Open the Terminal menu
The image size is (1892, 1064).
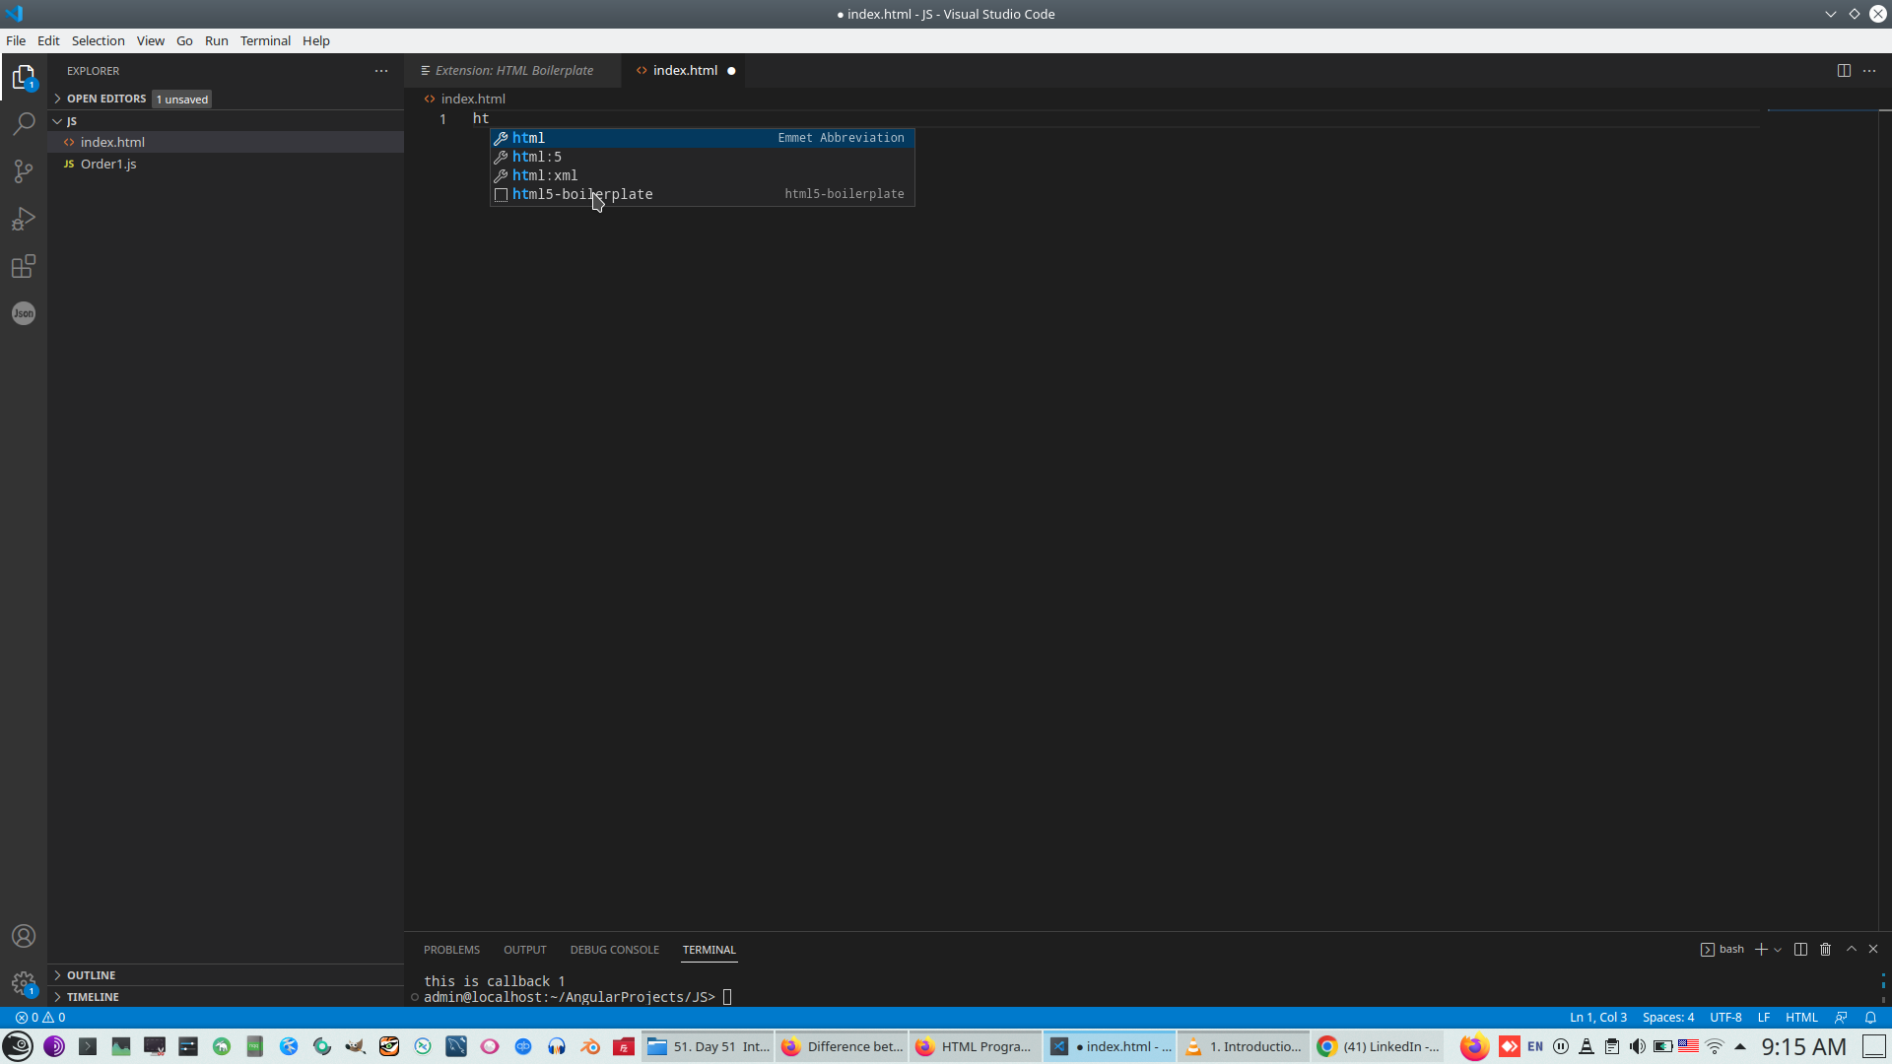tap(265, 40)
